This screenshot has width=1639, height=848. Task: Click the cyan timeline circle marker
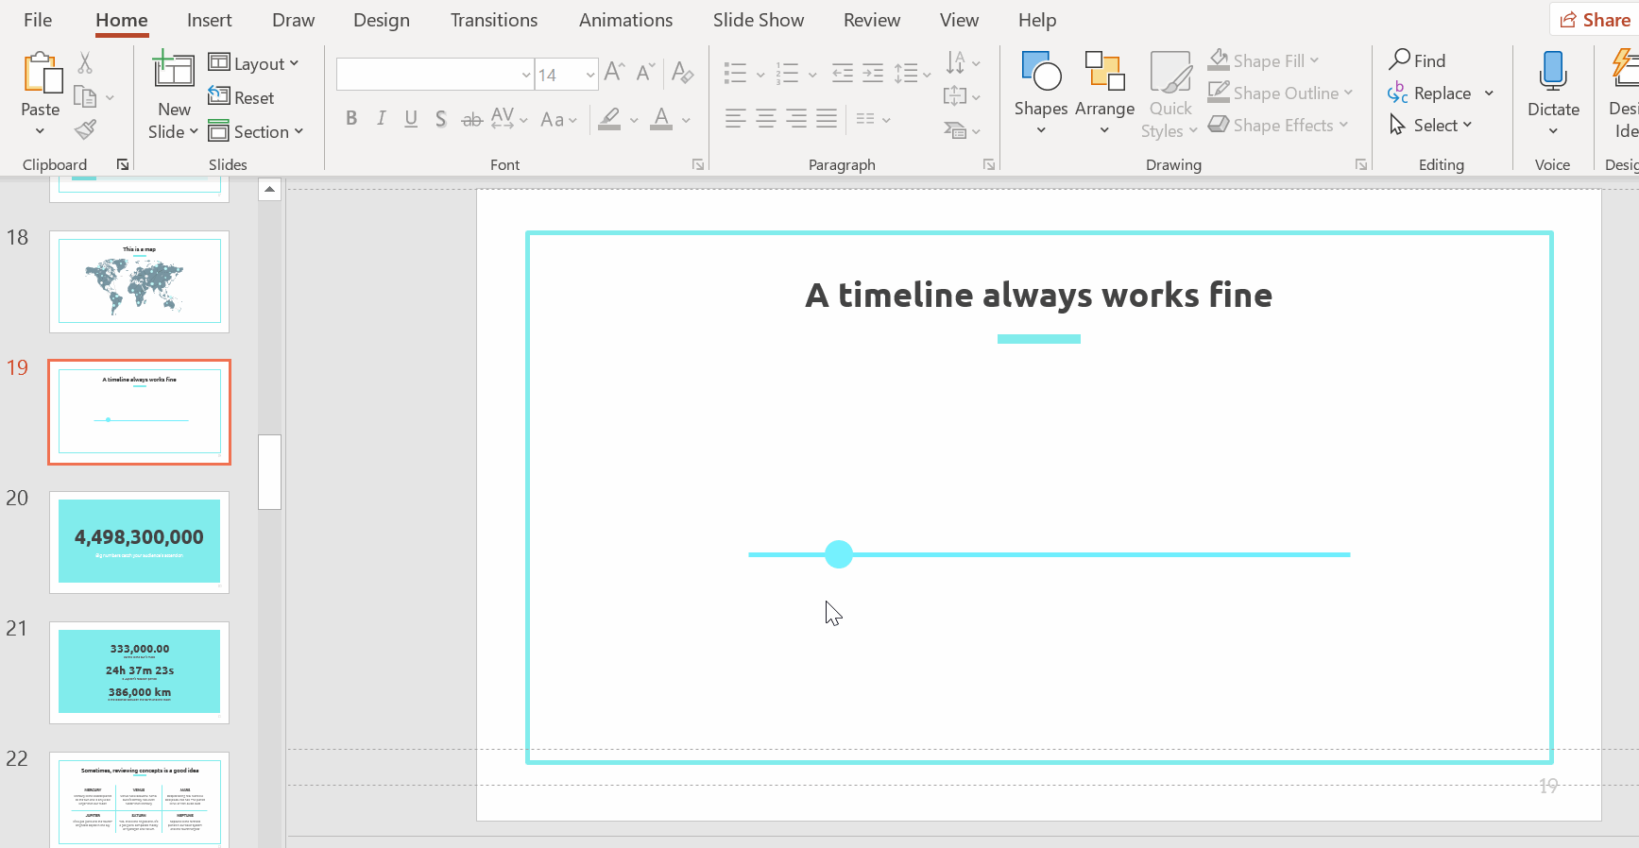(838, 554)
